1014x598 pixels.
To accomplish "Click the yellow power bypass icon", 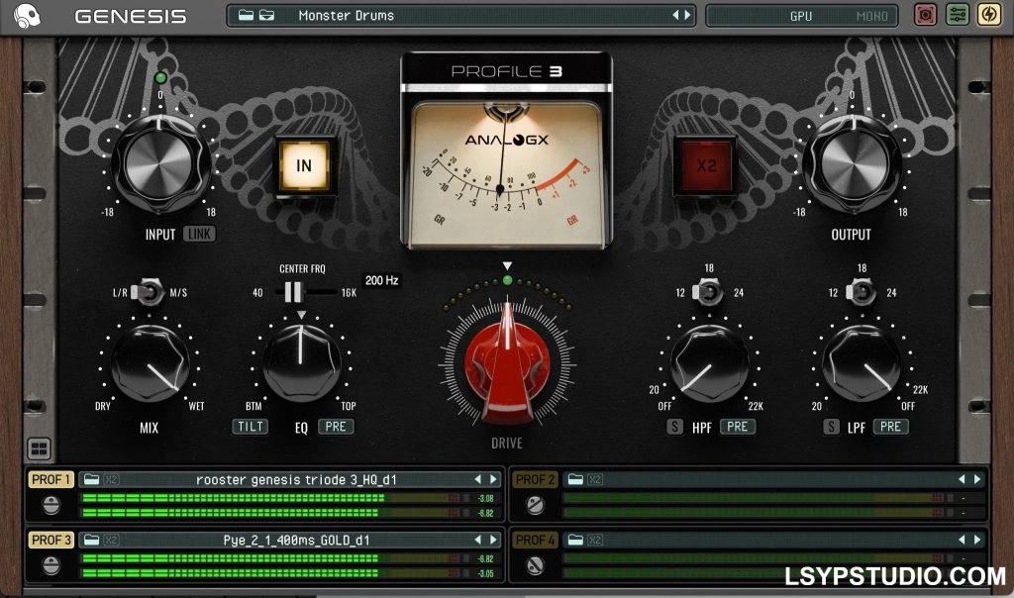I will 989,15.
